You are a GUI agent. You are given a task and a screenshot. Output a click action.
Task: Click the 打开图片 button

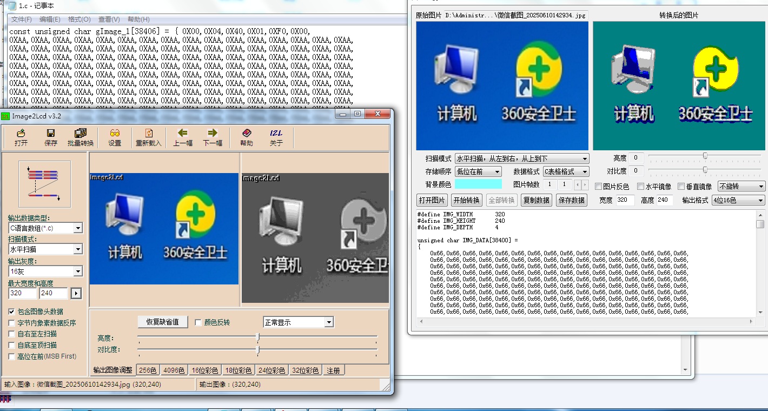pyautogui.click(x=432, y=200)
